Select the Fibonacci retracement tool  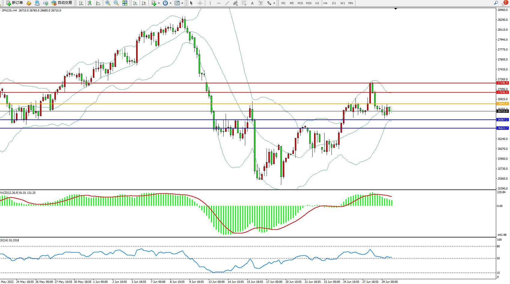244,3
